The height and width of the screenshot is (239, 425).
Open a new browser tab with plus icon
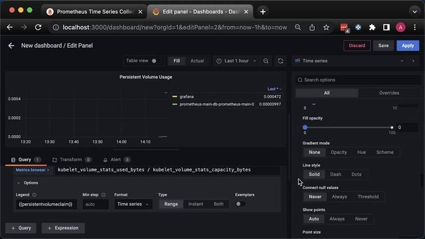point(263,12)
